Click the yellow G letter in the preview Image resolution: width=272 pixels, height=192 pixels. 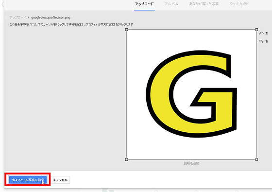(x=192, y=94)
